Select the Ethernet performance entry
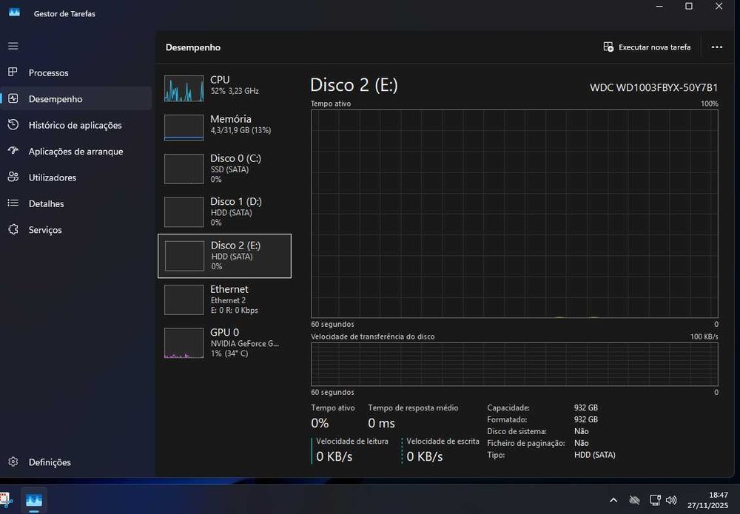 click(225, 300)
